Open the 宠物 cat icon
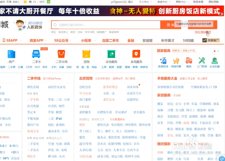 pyautogui.click(x=86, y=54)
